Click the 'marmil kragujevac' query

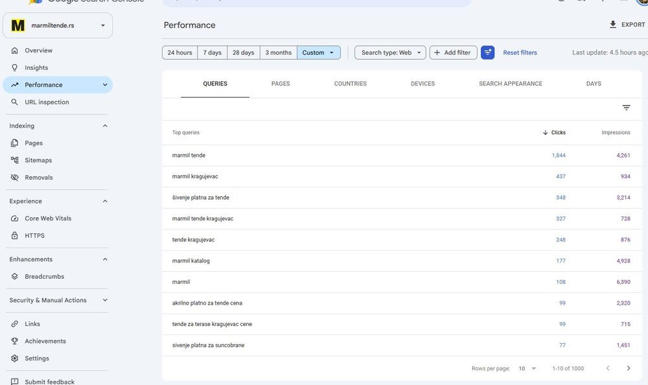[x=195, y=176]
